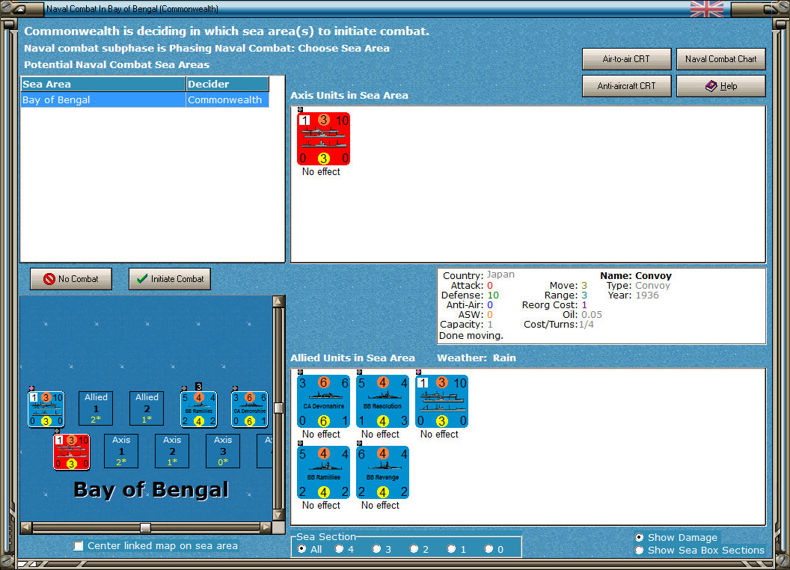790x570 pixels.
Task: Open the Naval Combat Chart
Action: coord(720,59)
